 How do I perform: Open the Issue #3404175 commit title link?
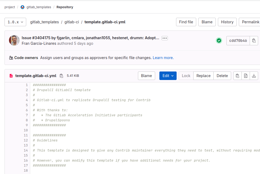click(90, 38)
